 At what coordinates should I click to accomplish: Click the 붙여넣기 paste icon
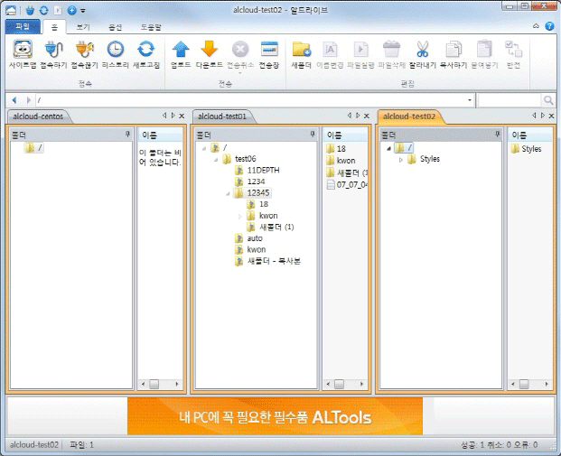pos(484,54)
